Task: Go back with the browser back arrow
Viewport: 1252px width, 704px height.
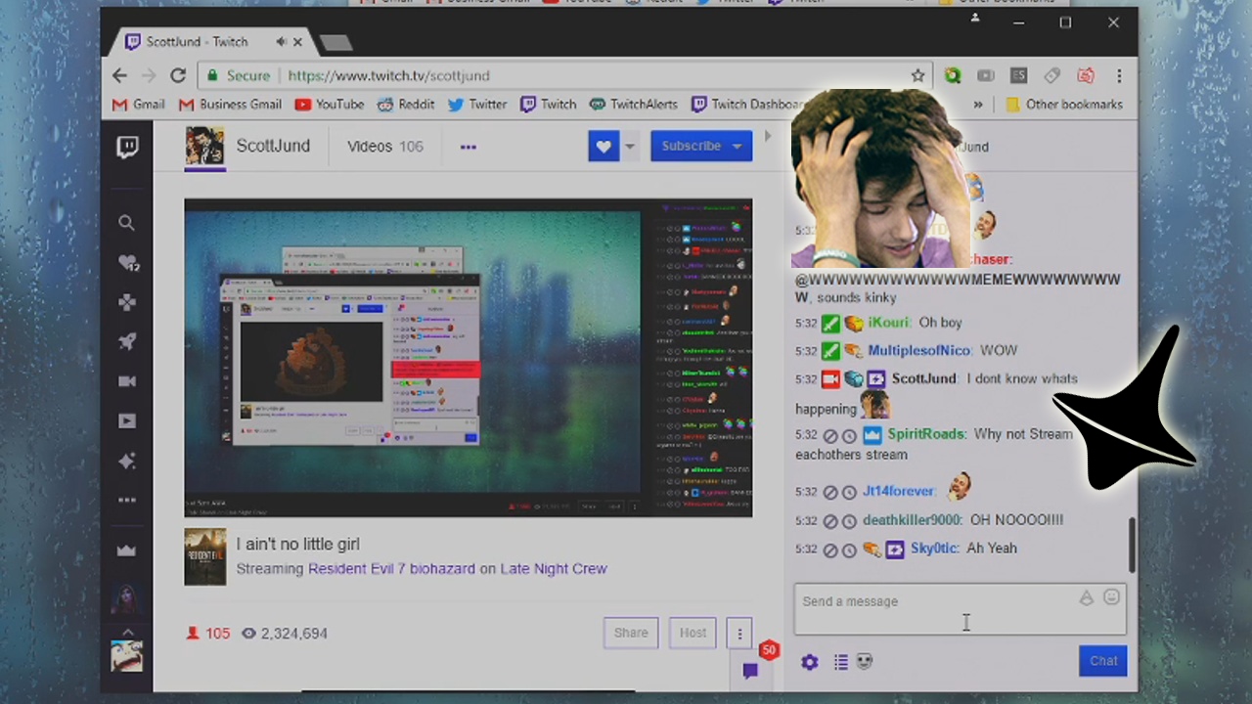Action: click(119, 75)
